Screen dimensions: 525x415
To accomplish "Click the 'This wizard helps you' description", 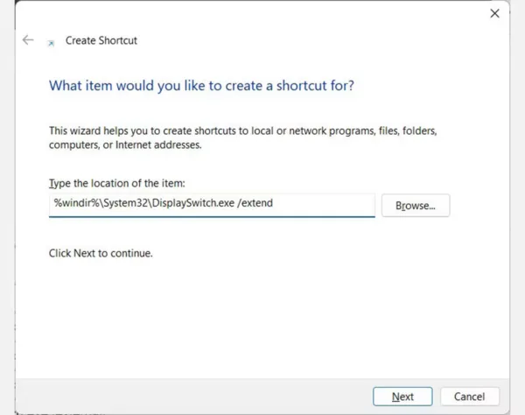I will click(243, 137).
